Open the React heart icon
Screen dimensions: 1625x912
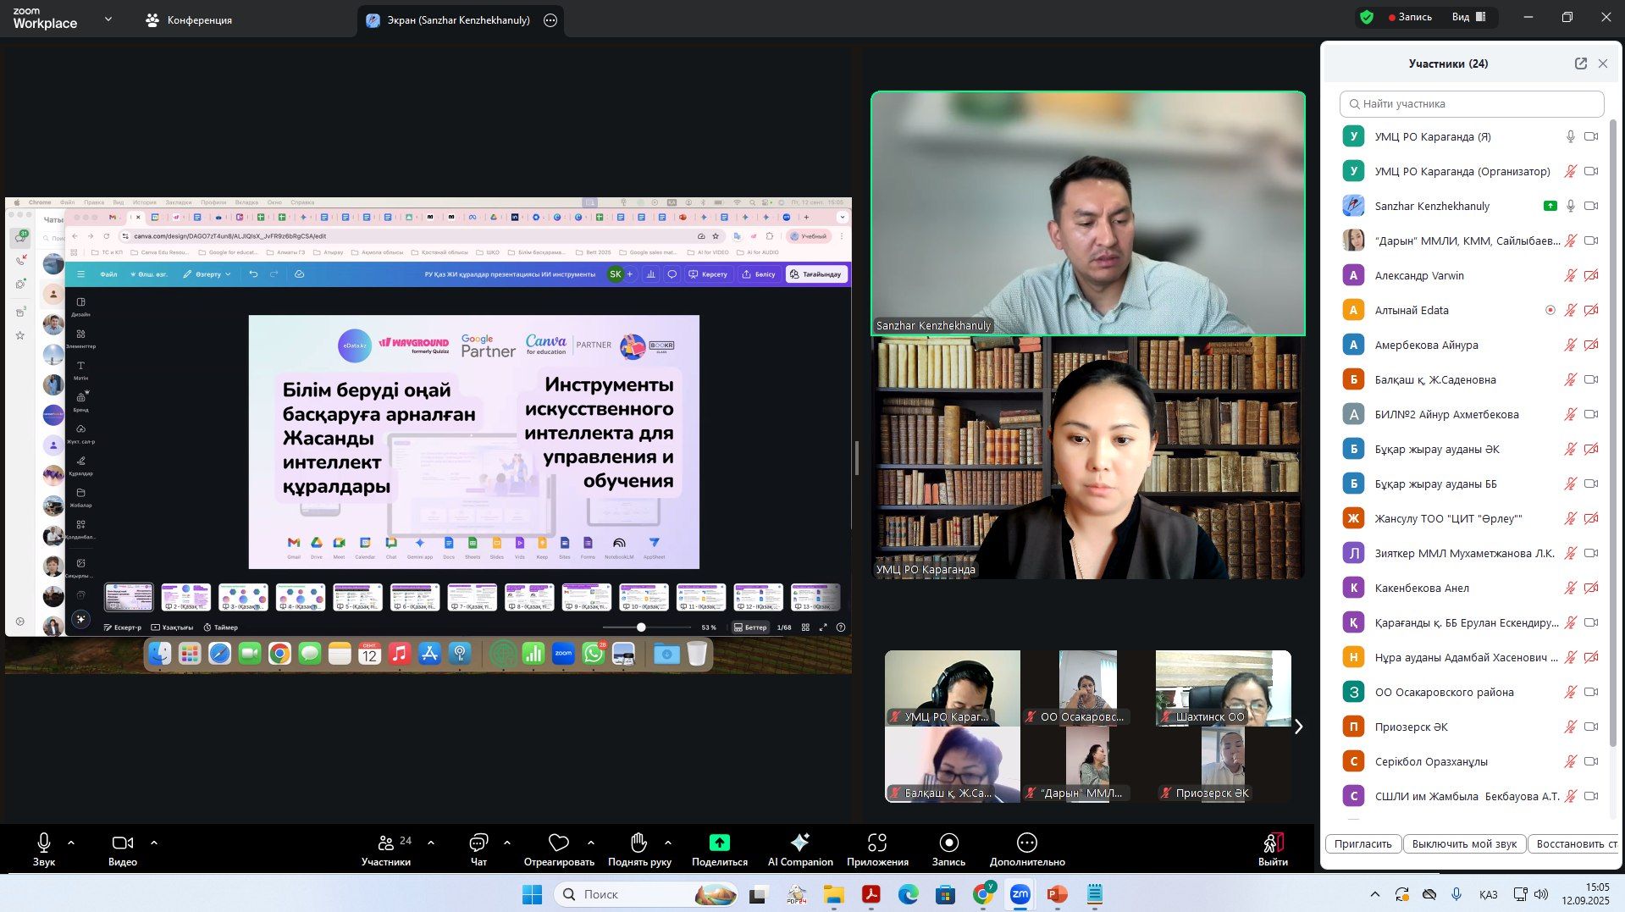558,843
